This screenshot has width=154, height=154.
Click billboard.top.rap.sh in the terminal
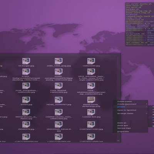click(x=139, y=11)
